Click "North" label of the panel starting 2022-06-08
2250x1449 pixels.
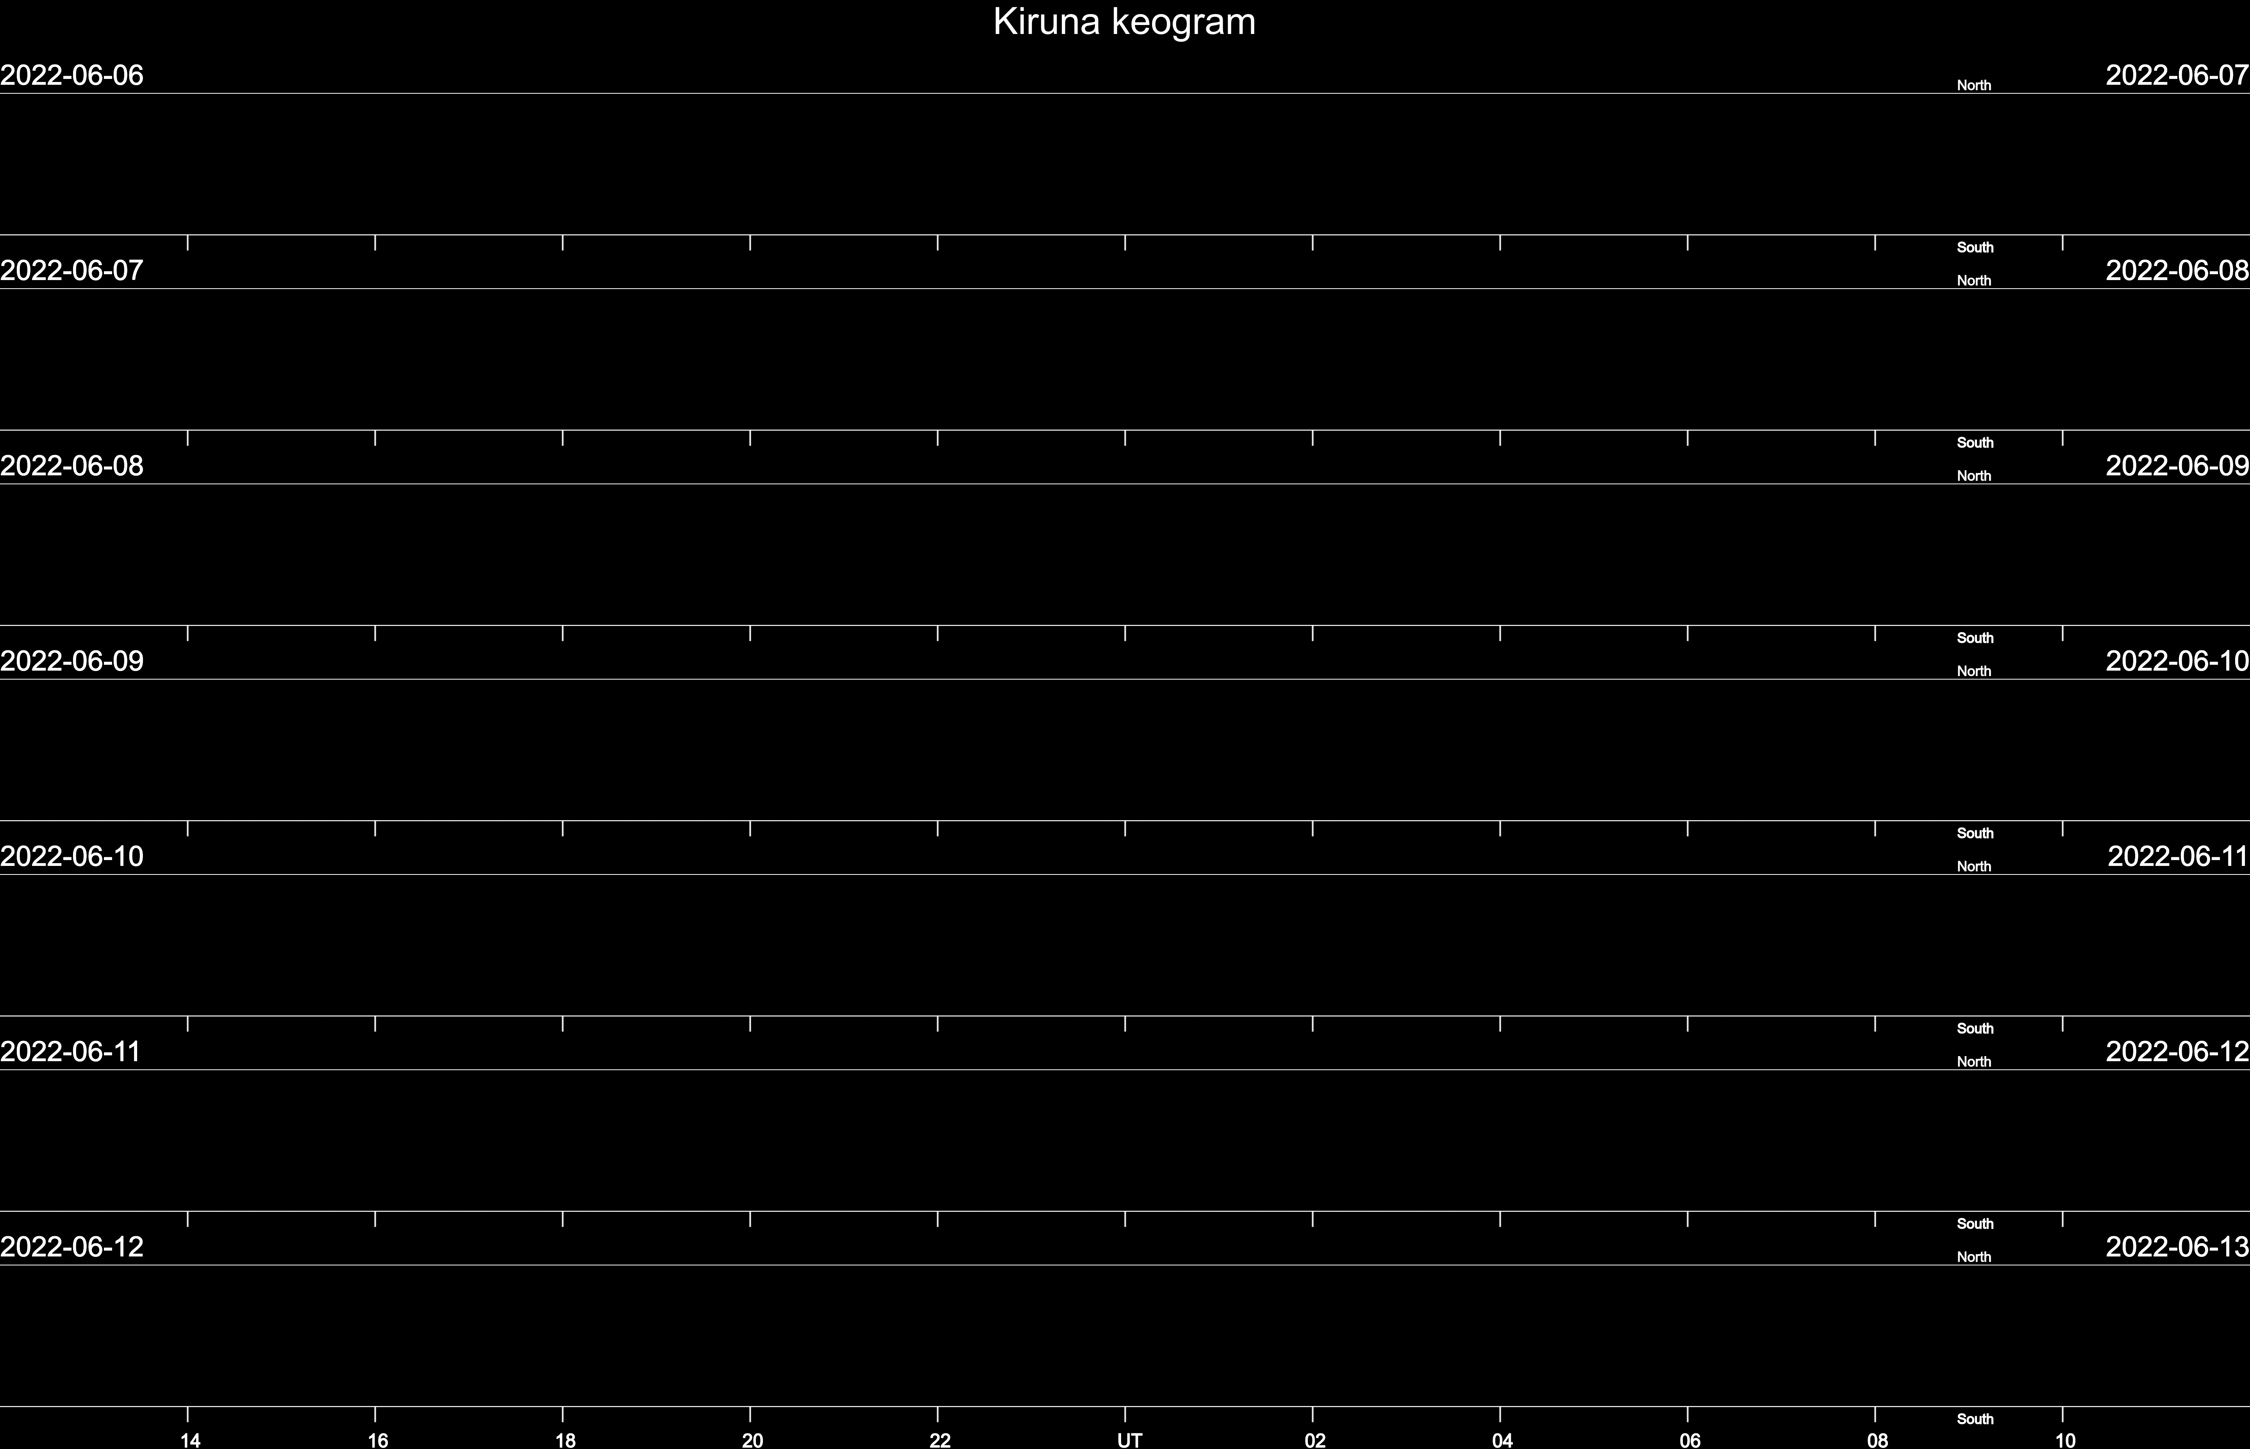[1974, 476]
